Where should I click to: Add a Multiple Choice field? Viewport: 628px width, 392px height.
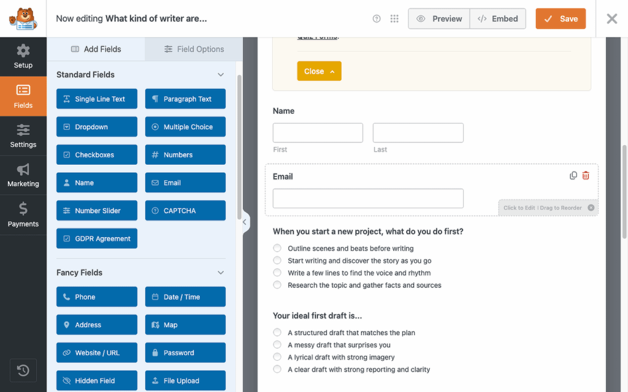coord(185,127)
